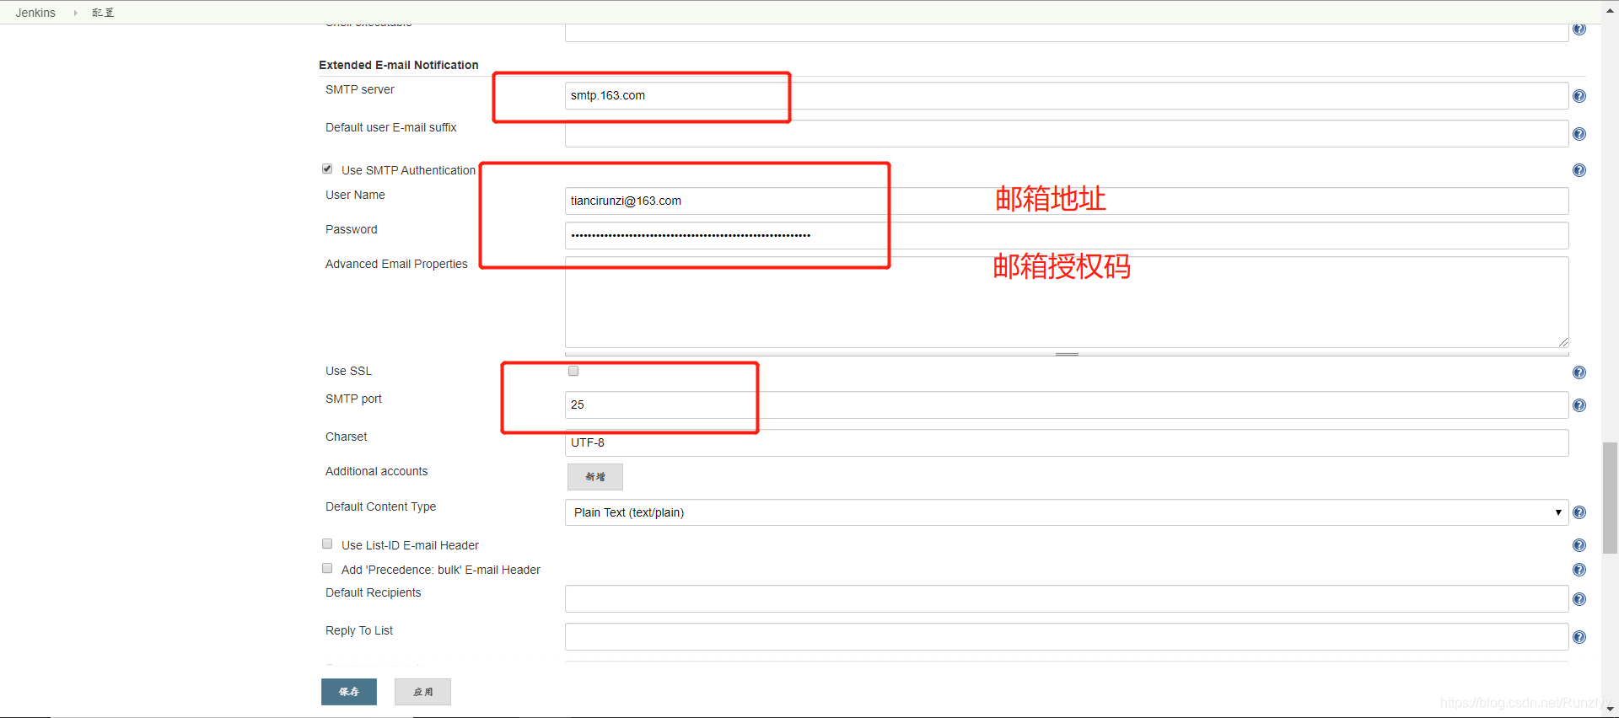Click the 应用 (Apply) button
Viewport: 1619px width, 718px height.
(x=422, y=692)
